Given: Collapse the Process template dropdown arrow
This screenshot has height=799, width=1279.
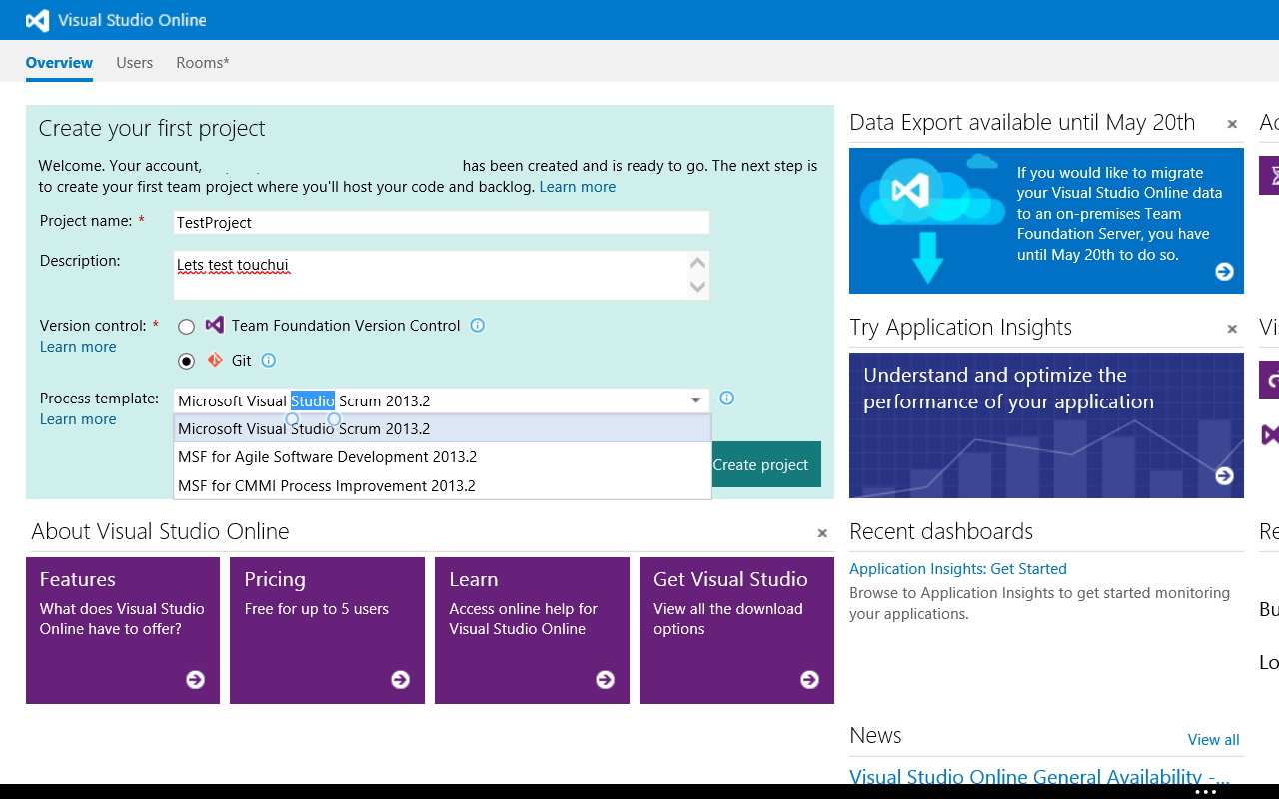Looking at the screenshot, I should pyautogui.click(x=696, y=400).
